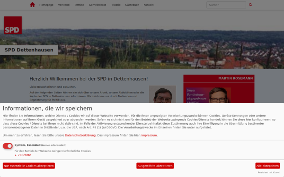The height and width of the screenshot is (177, 284).
Task: Focus the Suchen search field
Action: click(x=226, y=5)
